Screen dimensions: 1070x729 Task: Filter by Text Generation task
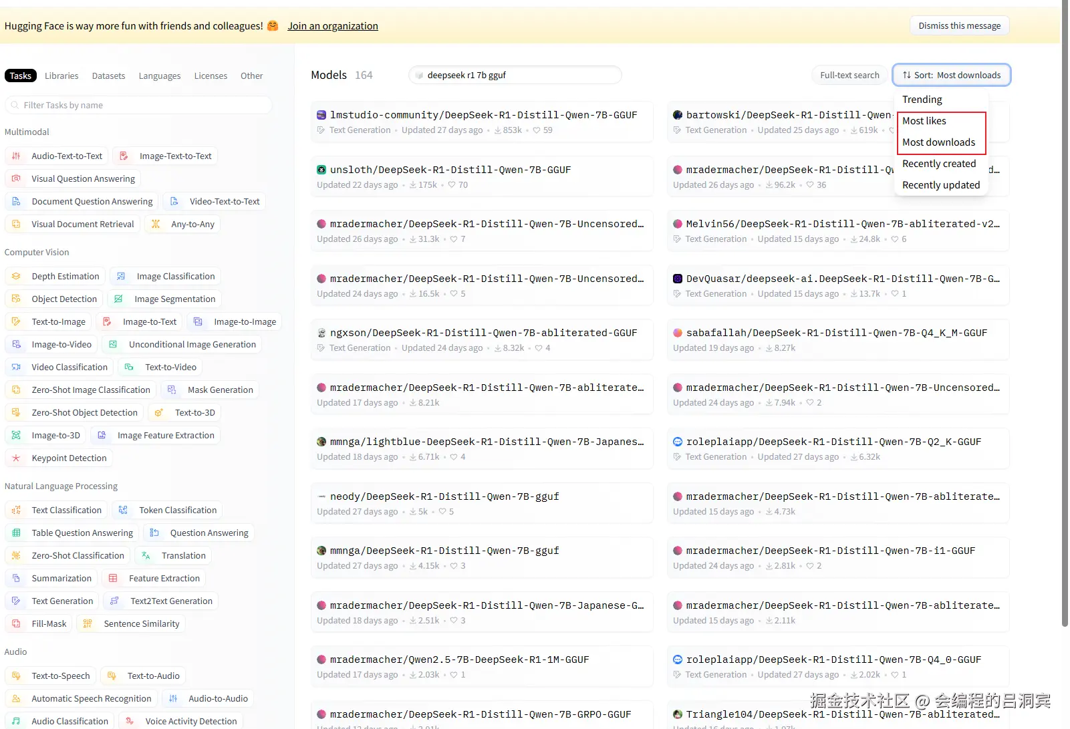tap(52, 601)
